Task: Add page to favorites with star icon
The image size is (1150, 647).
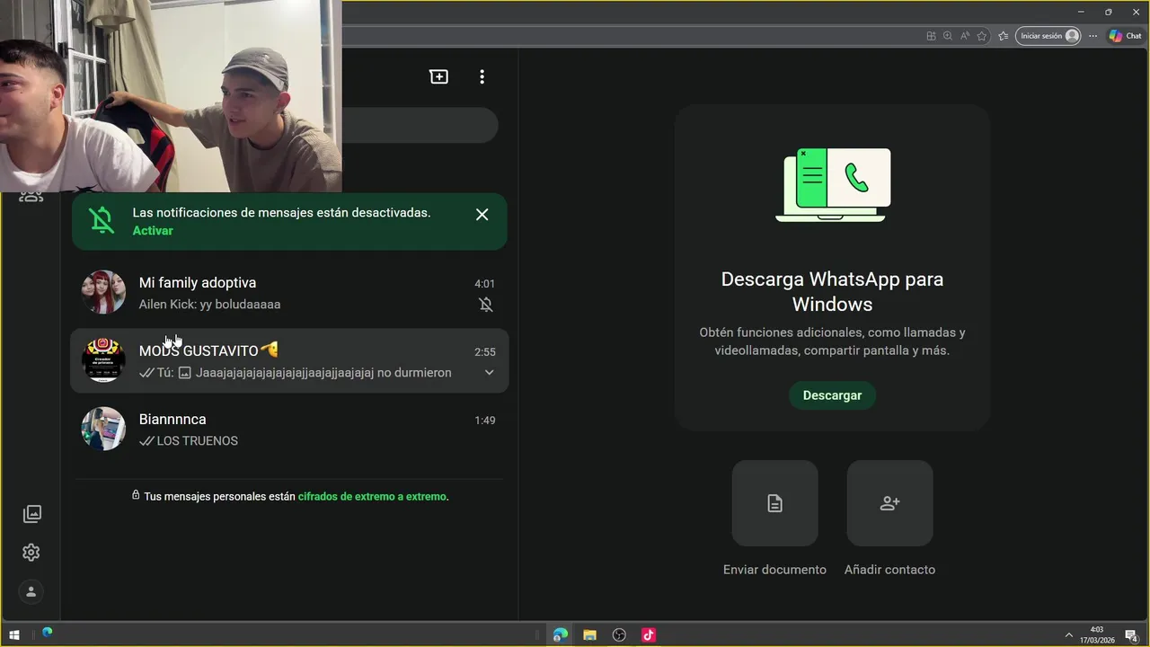Action: 982,36
